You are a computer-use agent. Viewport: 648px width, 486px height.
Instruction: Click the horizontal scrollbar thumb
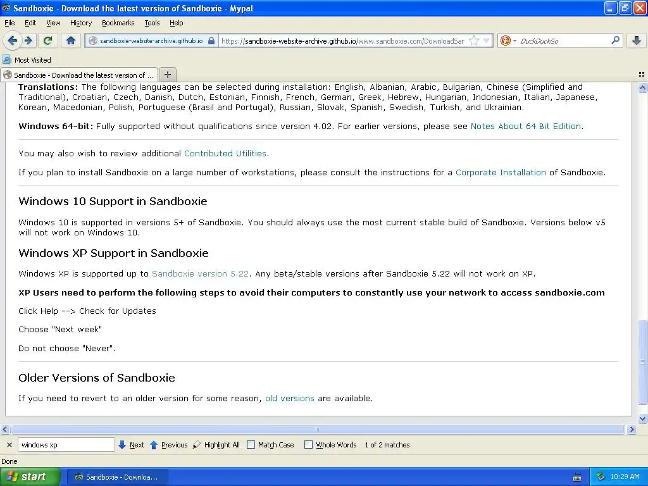click(317, 430)
